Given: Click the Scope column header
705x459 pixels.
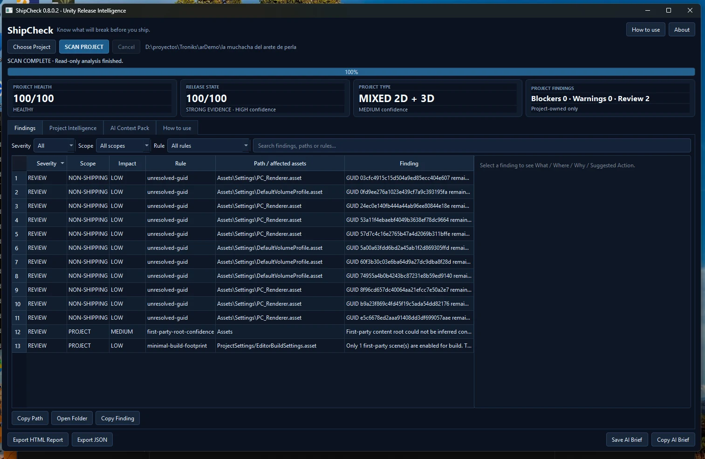Looking at the screenshot, I should coord(88,164).
